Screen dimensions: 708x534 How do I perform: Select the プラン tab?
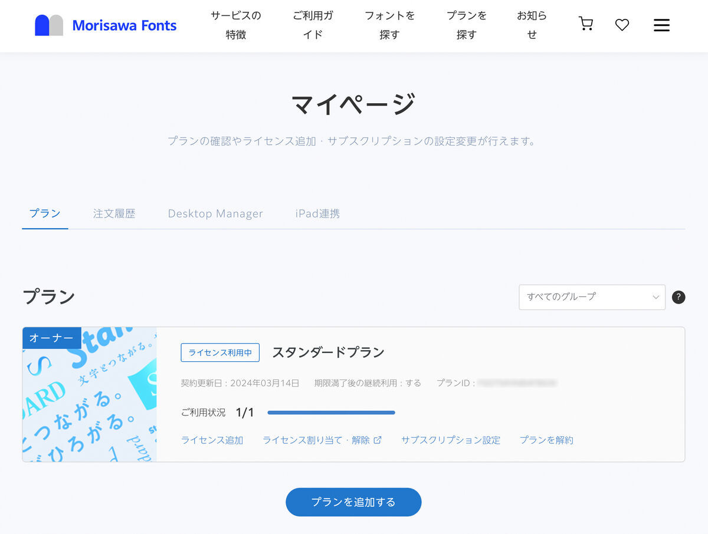45,213
